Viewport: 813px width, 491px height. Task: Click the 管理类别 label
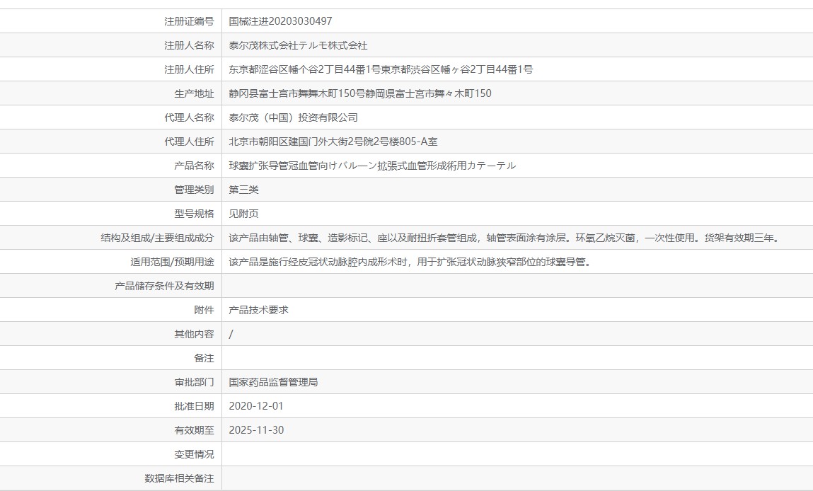point(194,190)
